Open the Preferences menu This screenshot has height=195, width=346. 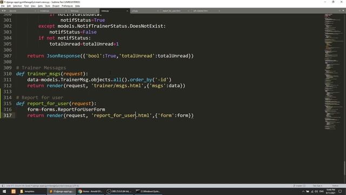[67, 6]
